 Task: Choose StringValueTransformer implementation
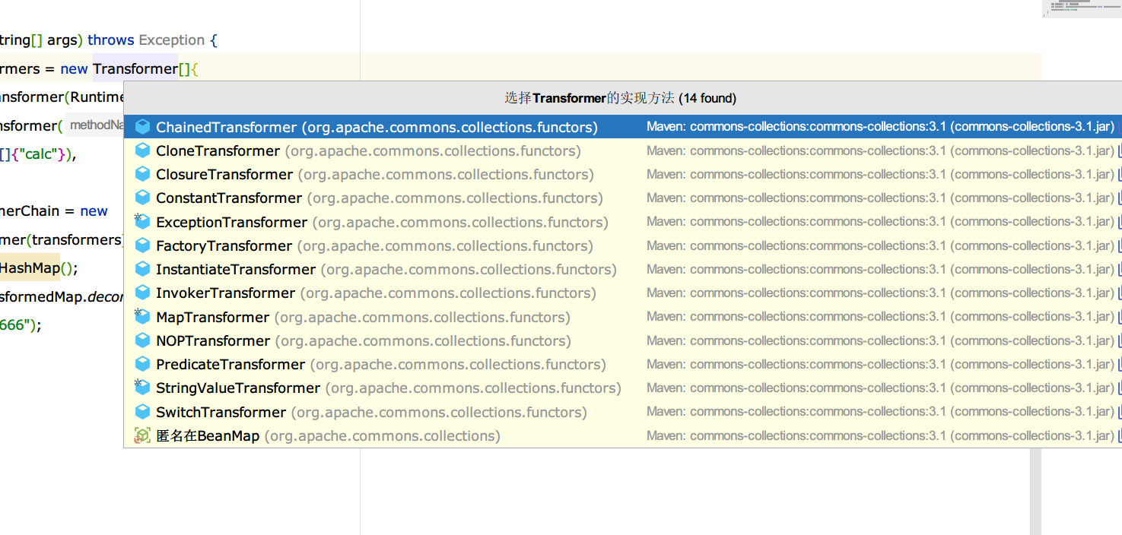(x=622, y=388)
